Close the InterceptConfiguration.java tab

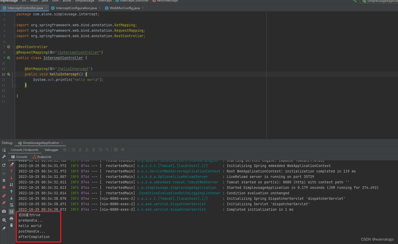(x=100, y=8)
